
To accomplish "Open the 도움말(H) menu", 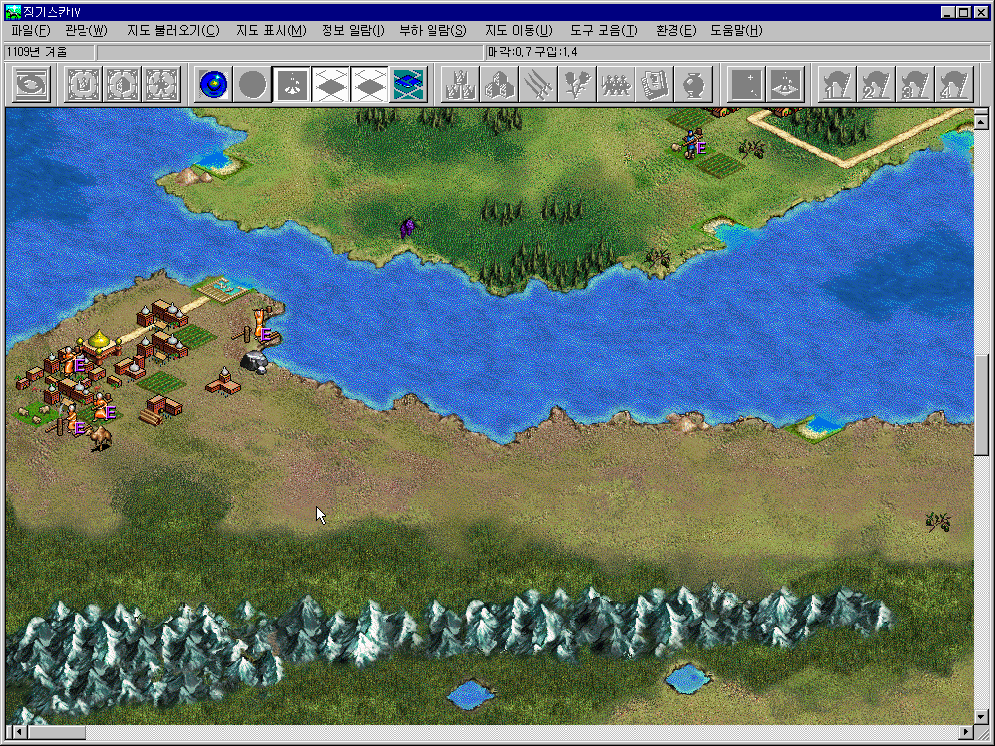I will 737,30.
